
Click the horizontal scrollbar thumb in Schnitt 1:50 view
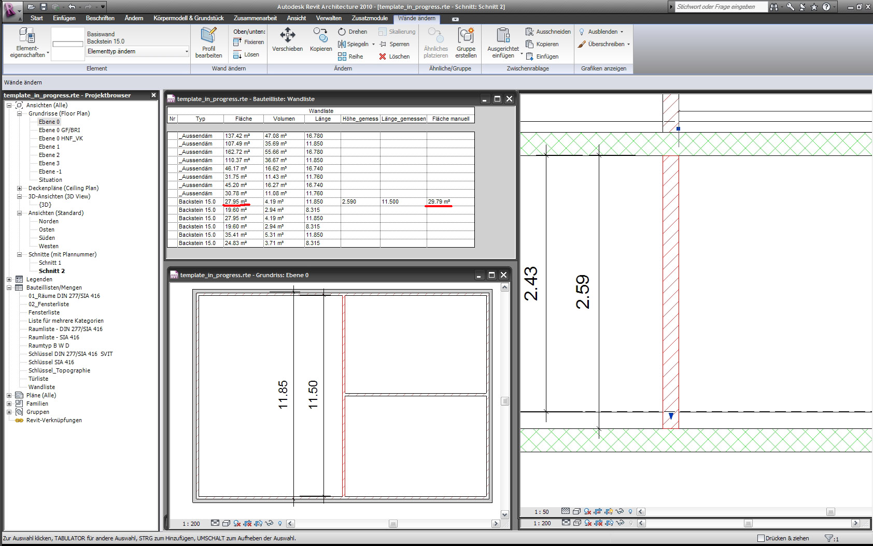point(830,512)
